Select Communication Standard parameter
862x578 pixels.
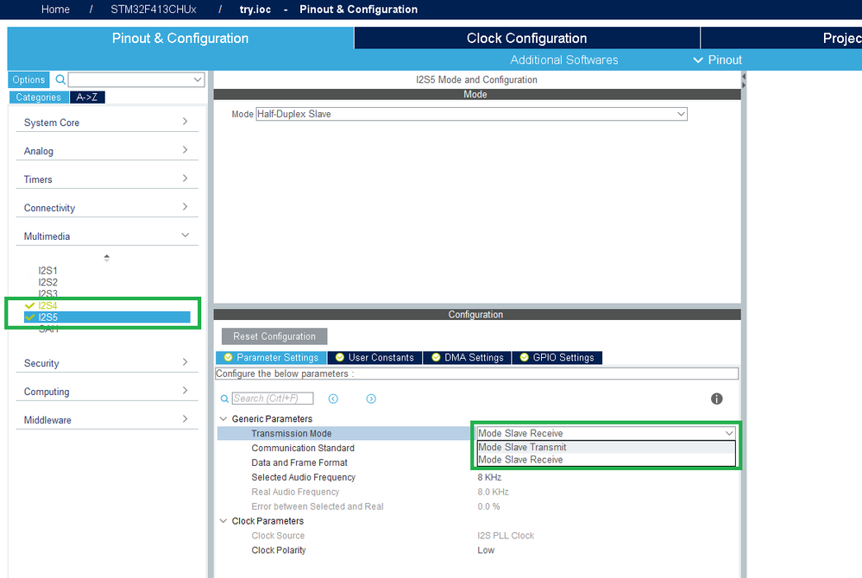[x=303, y=449]
